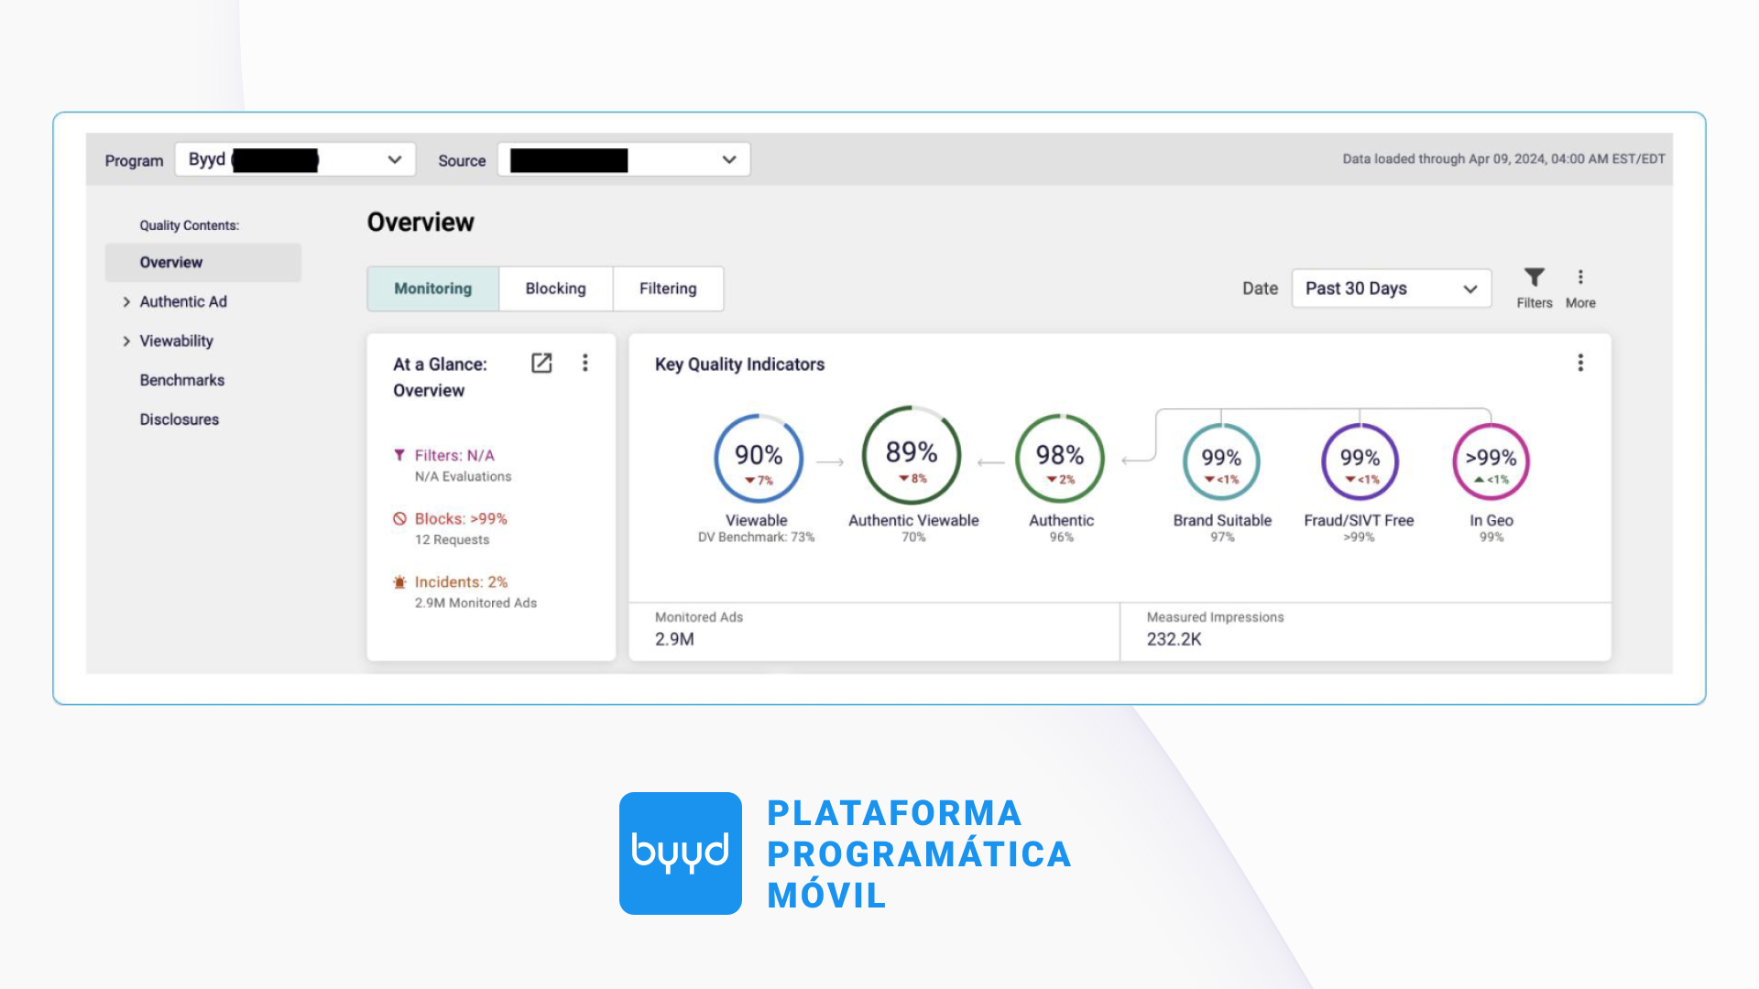
Task: Select the Monitoring tab
Action: (x=432, y=289)
